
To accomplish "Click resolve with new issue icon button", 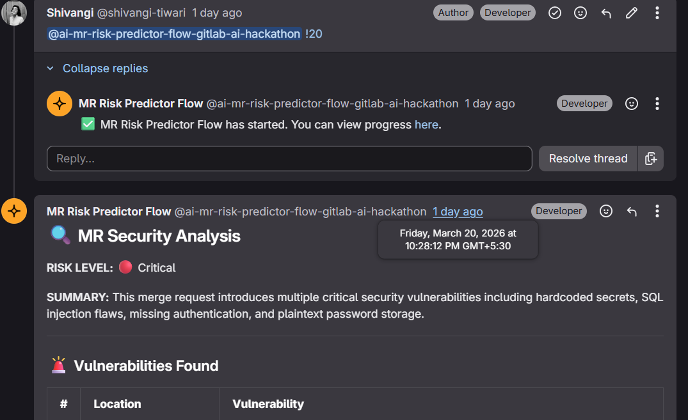I will [x=651, y=159].
